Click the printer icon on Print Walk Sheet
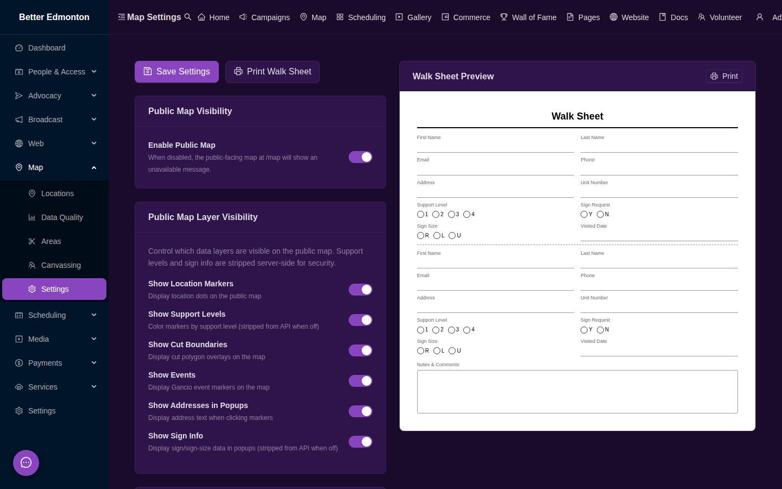The image size is (782, 489). click(x=238, y=71)
